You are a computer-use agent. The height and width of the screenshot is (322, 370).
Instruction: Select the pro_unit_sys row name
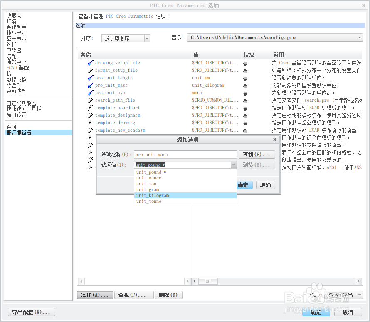pos(110,93)
